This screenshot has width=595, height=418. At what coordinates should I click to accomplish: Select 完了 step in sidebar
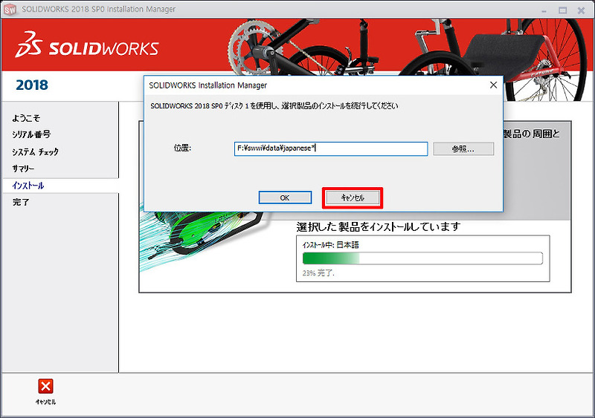click(x=21, y=203)
